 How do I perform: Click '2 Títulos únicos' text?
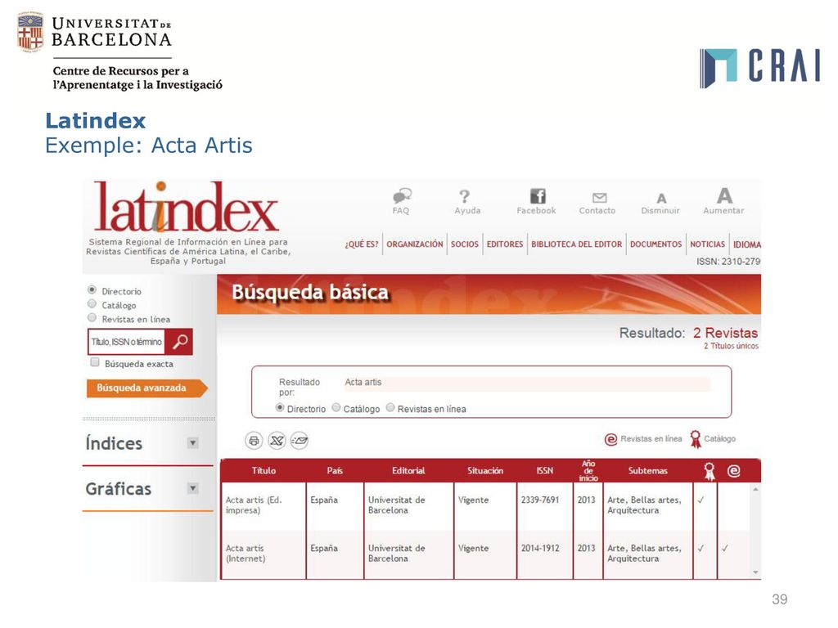[731, 346]
